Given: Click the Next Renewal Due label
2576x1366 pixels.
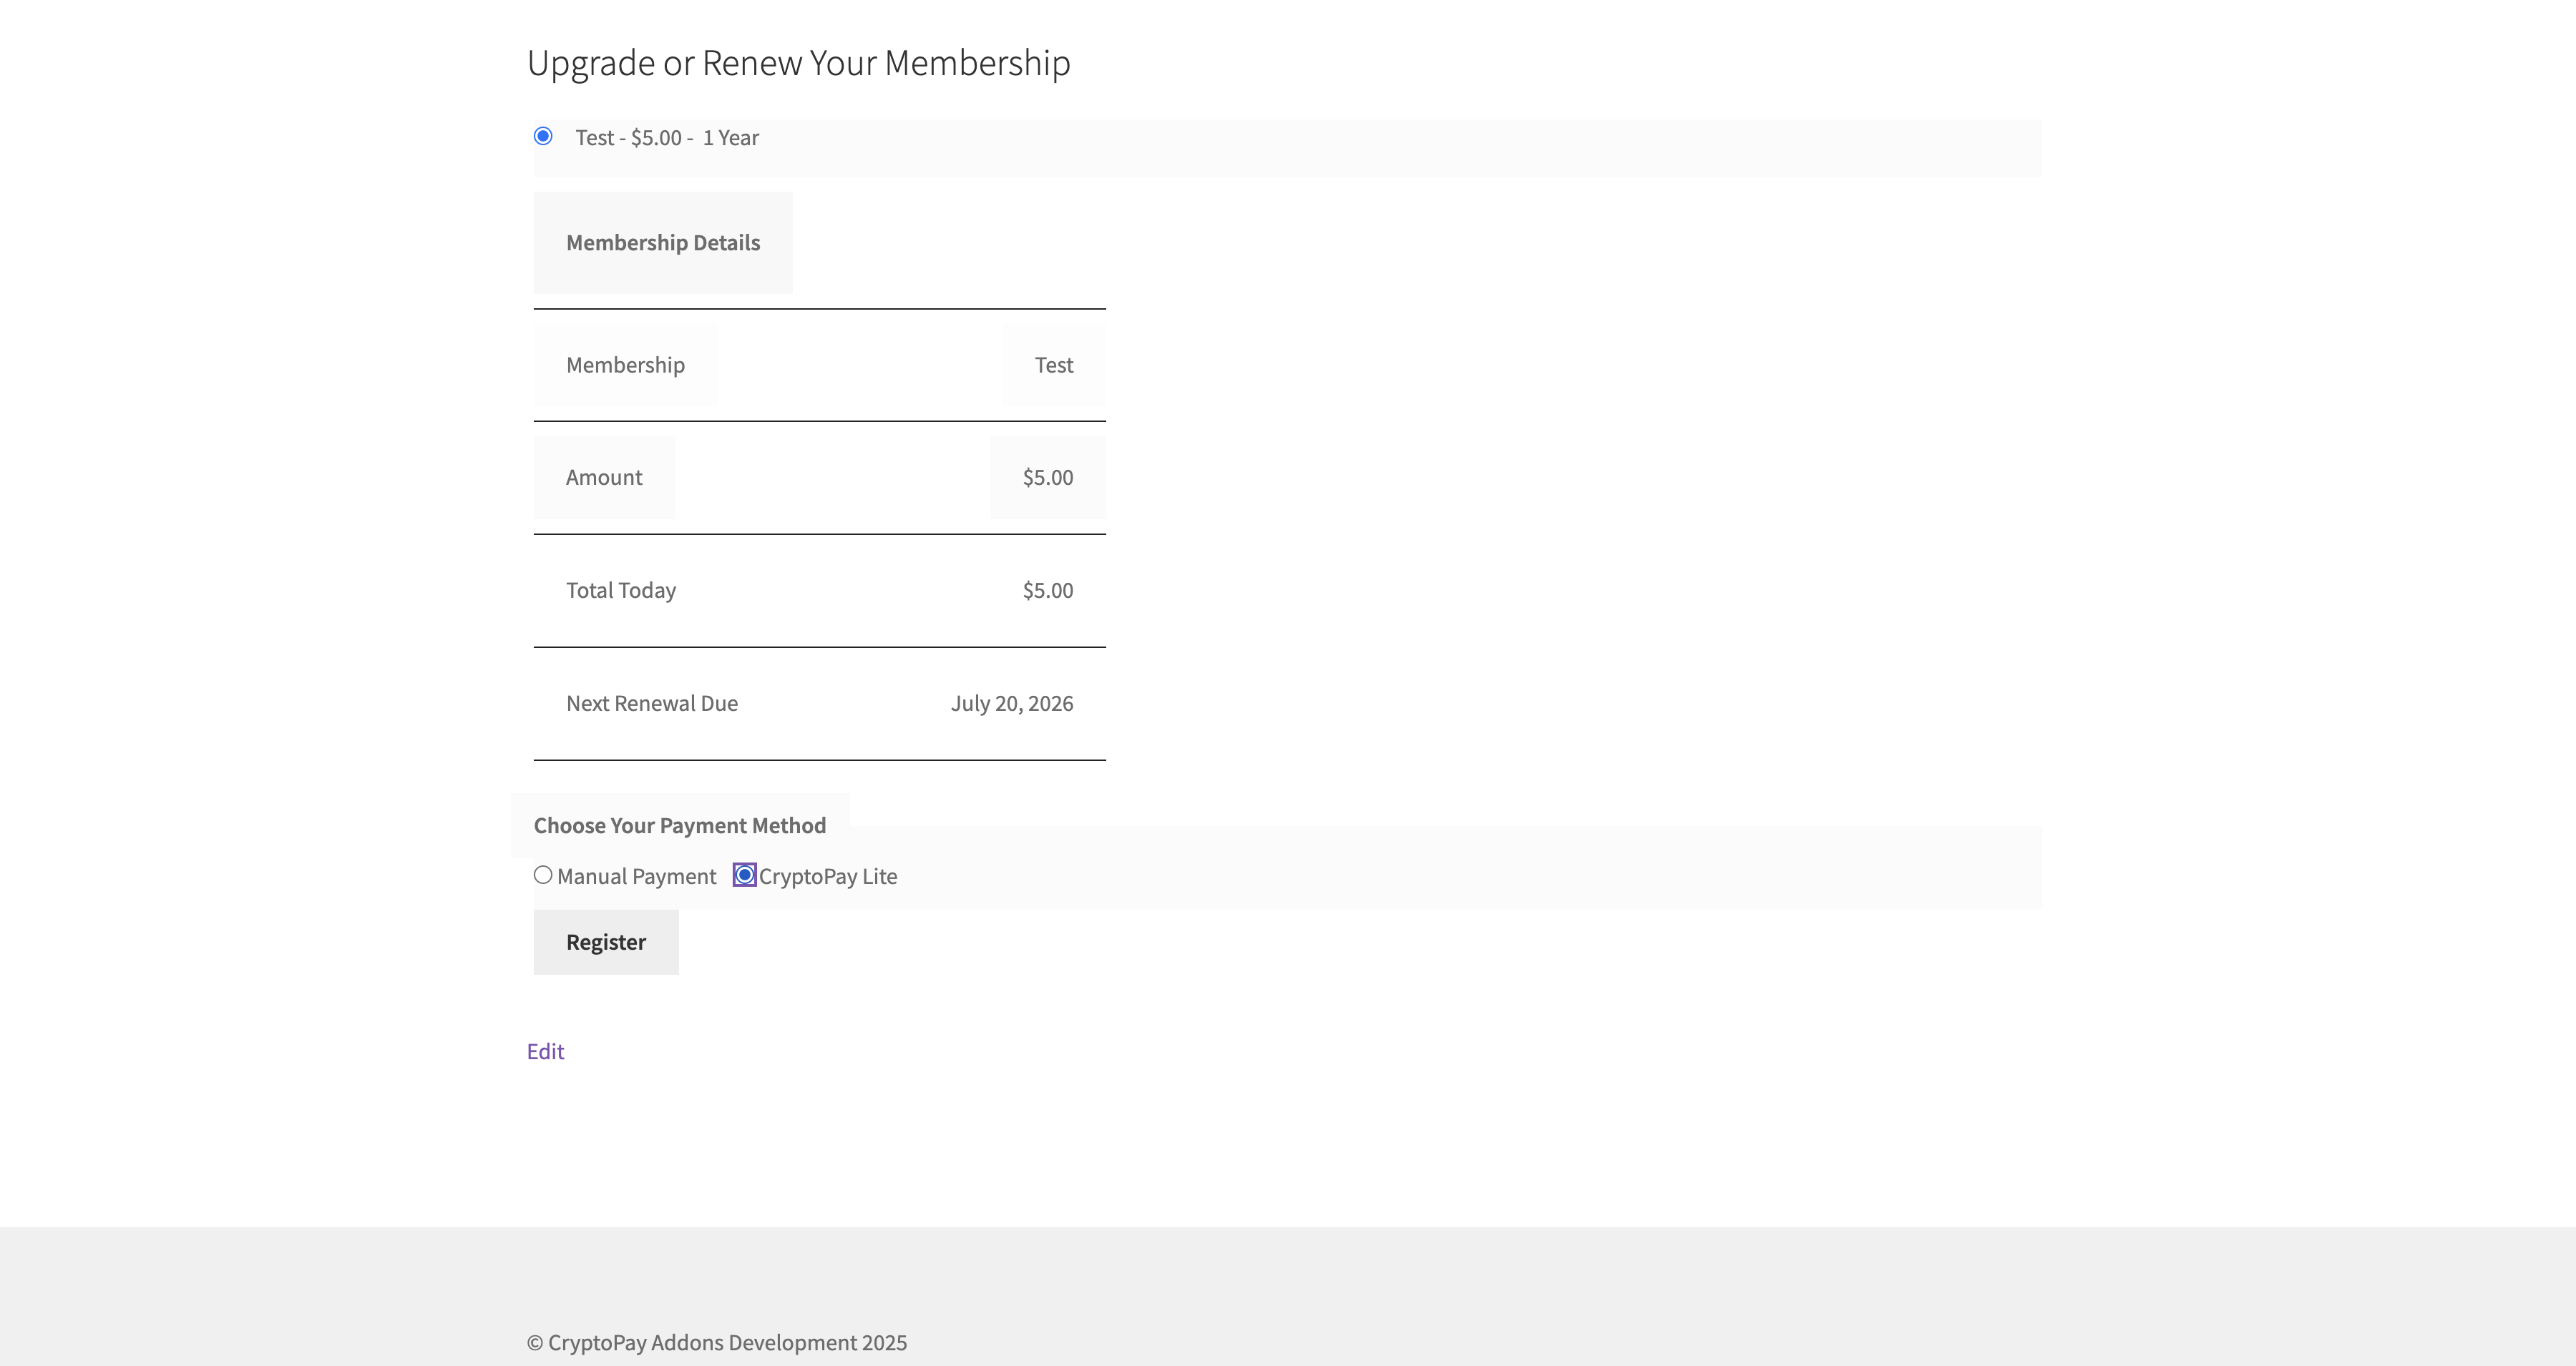Looking at the screenshot, I should [652, 704].
